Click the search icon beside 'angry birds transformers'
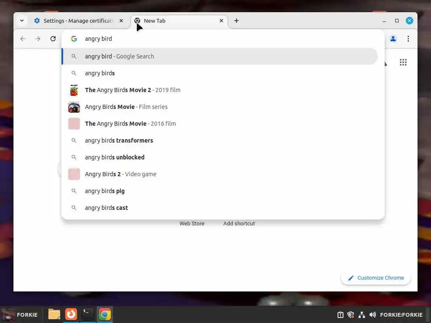 coord(74,140)
